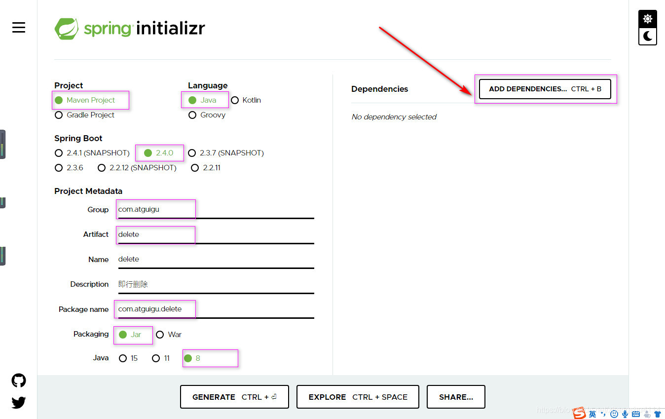The image size is (665, 419).
Task: Focus the Artifact input field
Action: click(x=216, y=235)
